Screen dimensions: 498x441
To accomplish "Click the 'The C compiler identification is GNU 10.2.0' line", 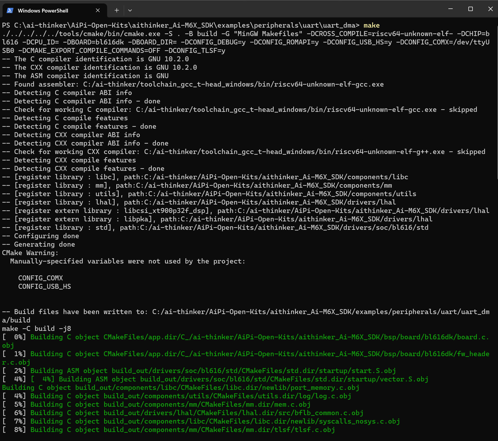I will (x=95, y=59).
